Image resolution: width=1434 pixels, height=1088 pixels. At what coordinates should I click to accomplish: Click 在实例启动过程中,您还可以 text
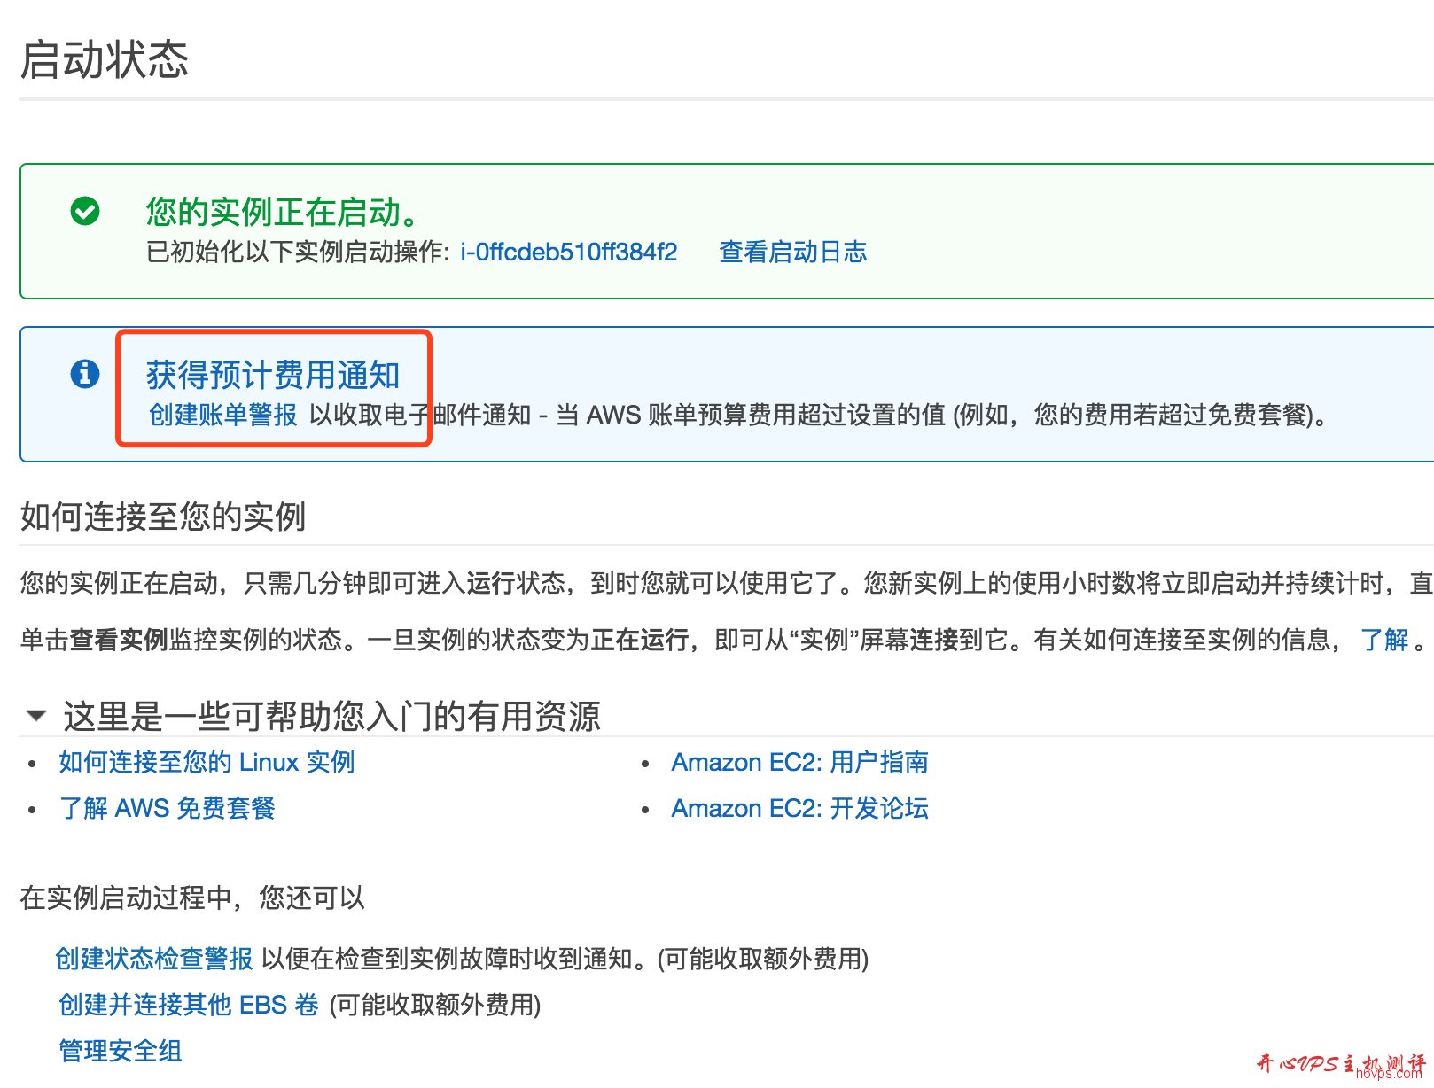click(192, 898)
